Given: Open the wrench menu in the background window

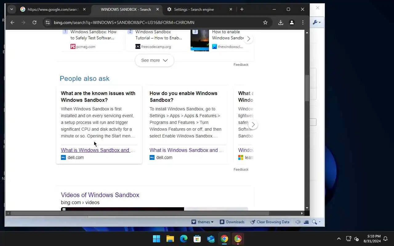Looking at the screenshot, I should click(x=317, y=22).
